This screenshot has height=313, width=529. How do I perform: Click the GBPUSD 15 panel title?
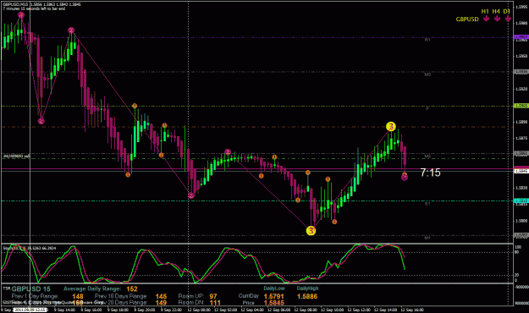point(30,289)
